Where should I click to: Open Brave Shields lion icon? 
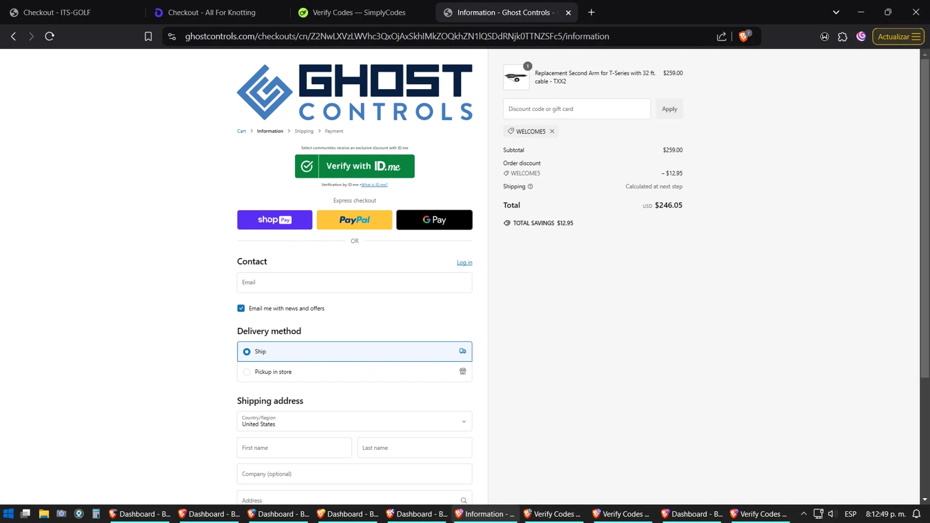[x=745, y=37]
